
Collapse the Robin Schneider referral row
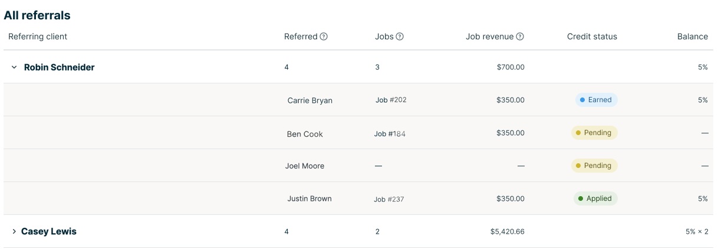click(x=14, y=68)
